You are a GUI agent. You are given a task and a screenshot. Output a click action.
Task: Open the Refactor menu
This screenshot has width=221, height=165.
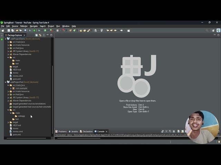tap(24, 26)
